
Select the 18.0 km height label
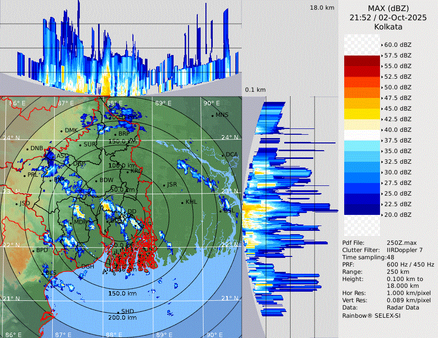tap(322, 8)
